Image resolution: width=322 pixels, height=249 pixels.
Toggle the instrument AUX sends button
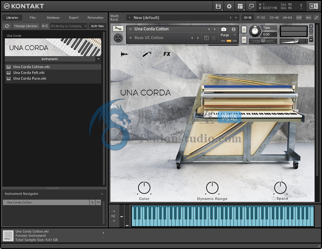[311, 35]
